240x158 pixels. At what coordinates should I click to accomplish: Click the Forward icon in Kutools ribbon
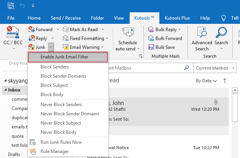32,29
